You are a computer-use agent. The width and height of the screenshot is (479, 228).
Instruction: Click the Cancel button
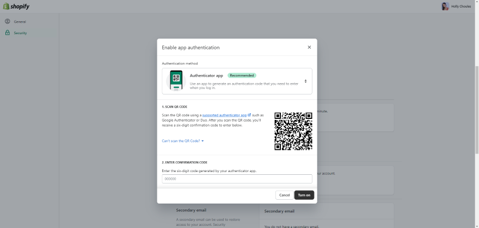(284, 195)
